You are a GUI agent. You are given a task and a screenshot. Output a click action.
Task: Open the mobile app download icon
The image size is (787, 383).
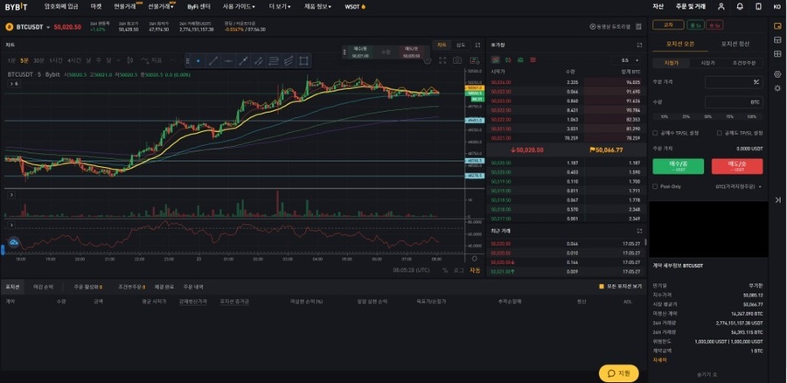point(758,6)
